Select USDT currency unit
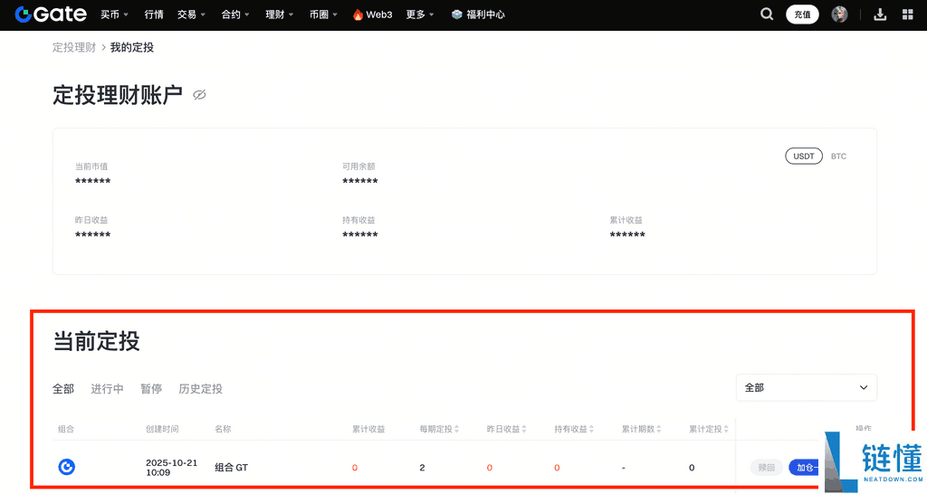This screenshot has width=927, height=494. [x=804, y=156]
